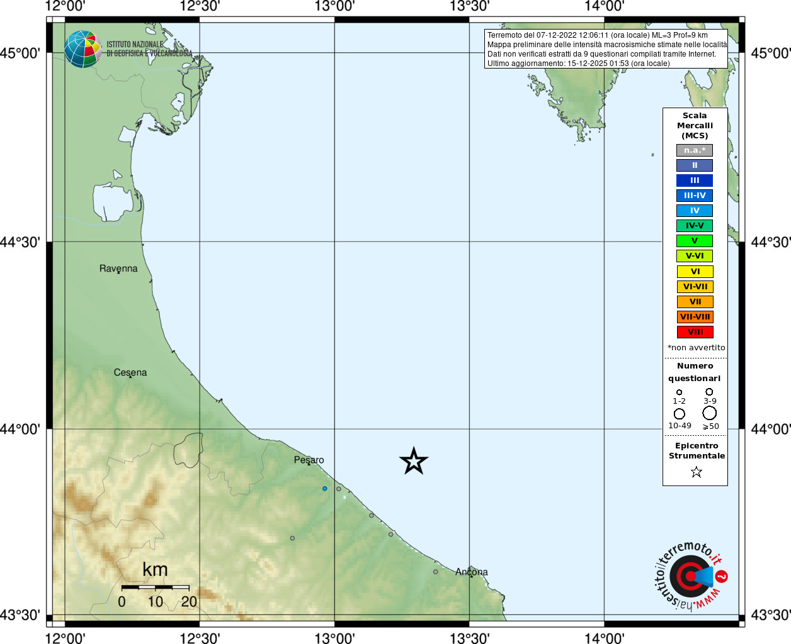Screen dimensions: 791x644
Task: Select the yellow VI intensity swatch
Action: (695, 272)
